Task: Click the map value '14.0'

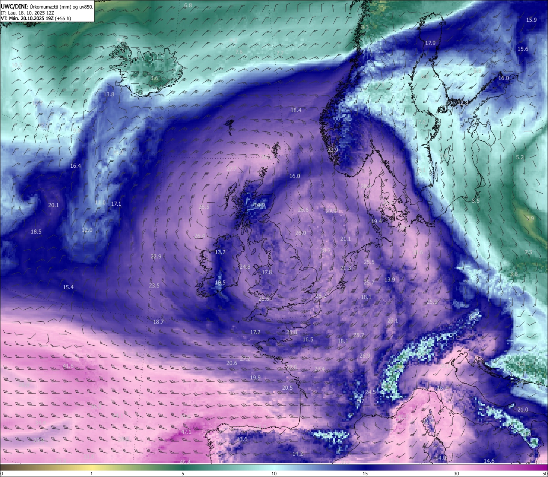Action: [441, 457]
